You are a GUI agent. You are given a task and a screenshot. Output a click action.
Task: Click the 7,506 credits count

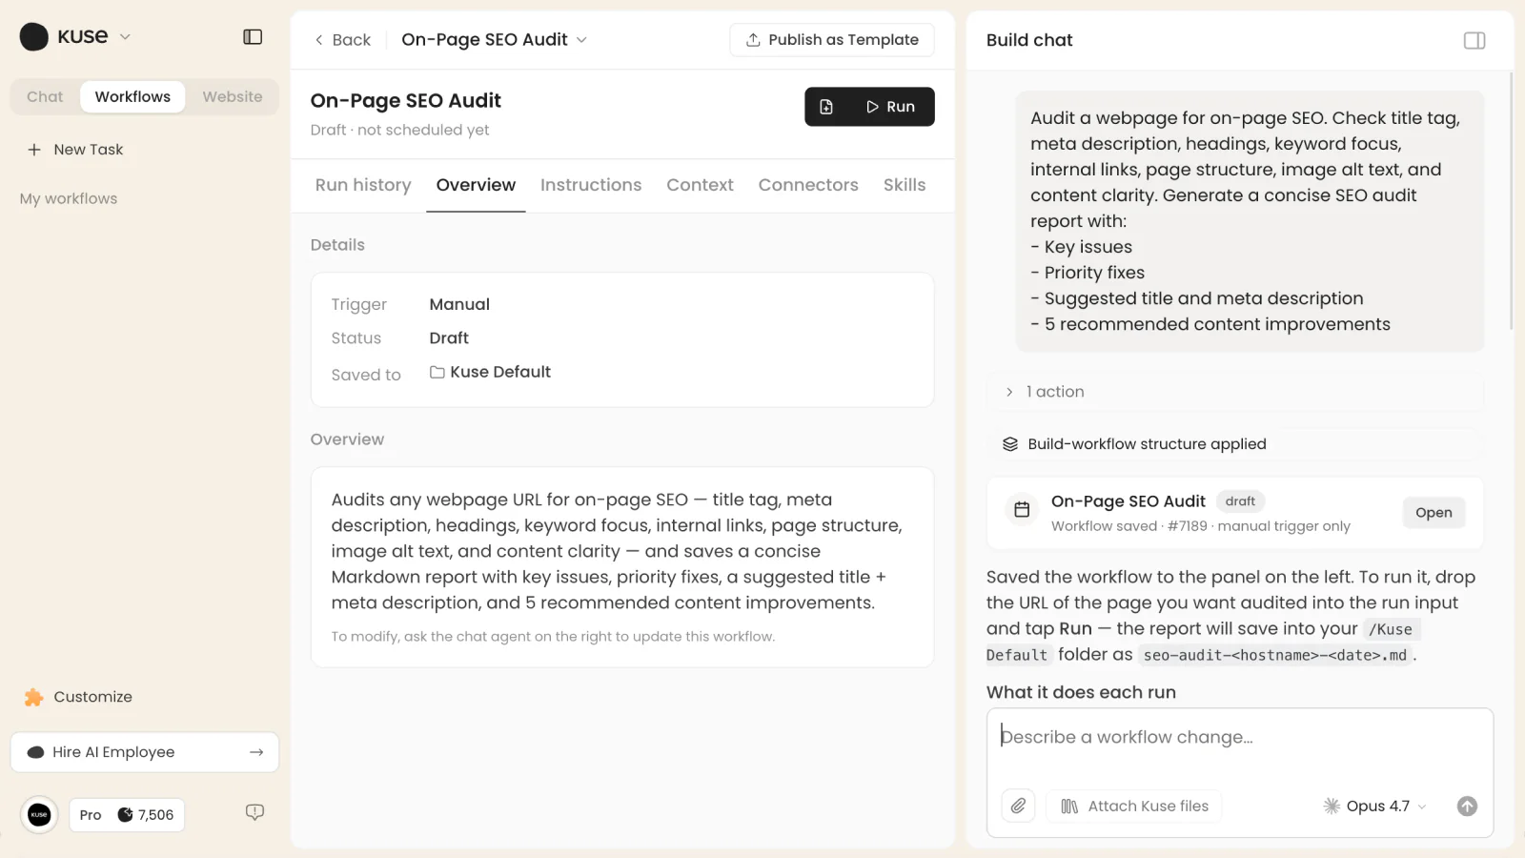click(156, 815)
